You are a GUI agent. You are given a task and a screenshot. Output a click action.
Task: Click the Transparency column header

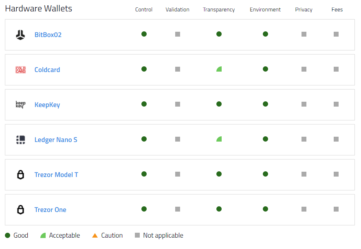point(219,10)
